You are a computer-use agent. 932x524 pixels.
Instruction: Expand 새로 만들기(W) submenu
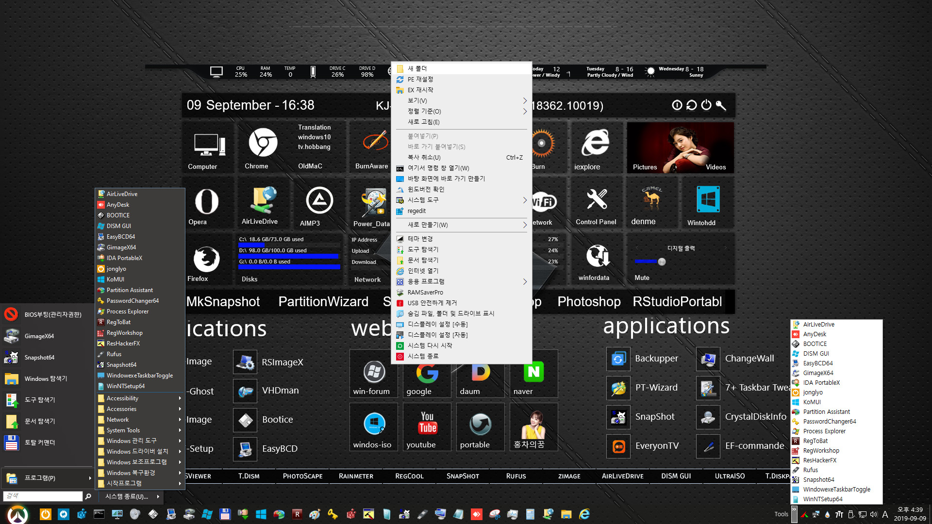[x=461, y=225]
